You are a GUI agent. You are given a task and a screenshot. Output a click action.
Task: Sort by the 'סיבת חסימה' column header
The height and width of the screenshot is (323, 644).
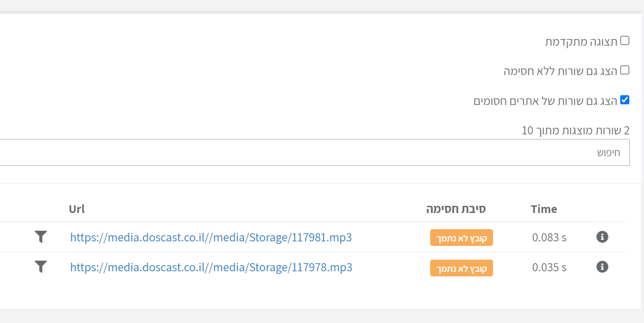[456, 209]
